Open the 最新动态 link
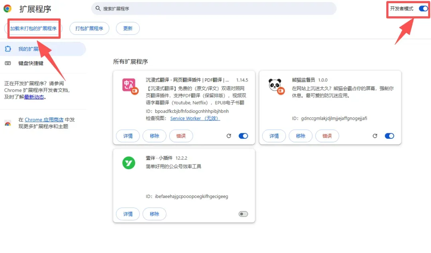 34,97
